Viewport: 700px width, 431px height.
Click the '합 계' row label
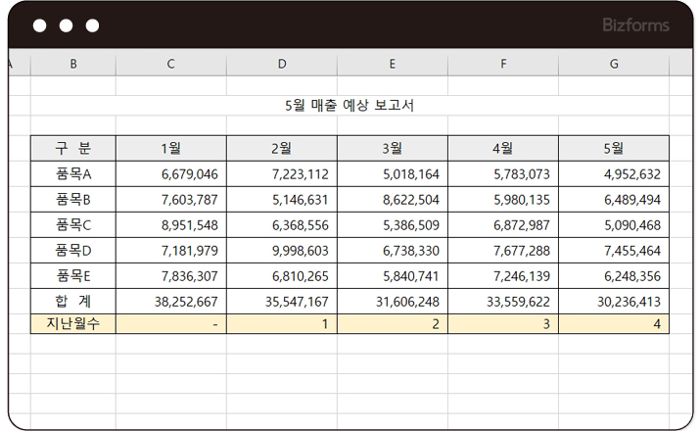coord(73,301)
